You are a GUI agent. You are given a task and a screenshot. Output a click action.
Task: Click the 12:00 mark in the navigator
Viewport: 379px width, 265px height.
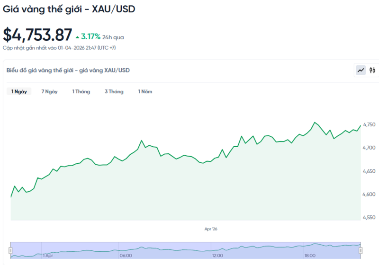click(217, 256)
